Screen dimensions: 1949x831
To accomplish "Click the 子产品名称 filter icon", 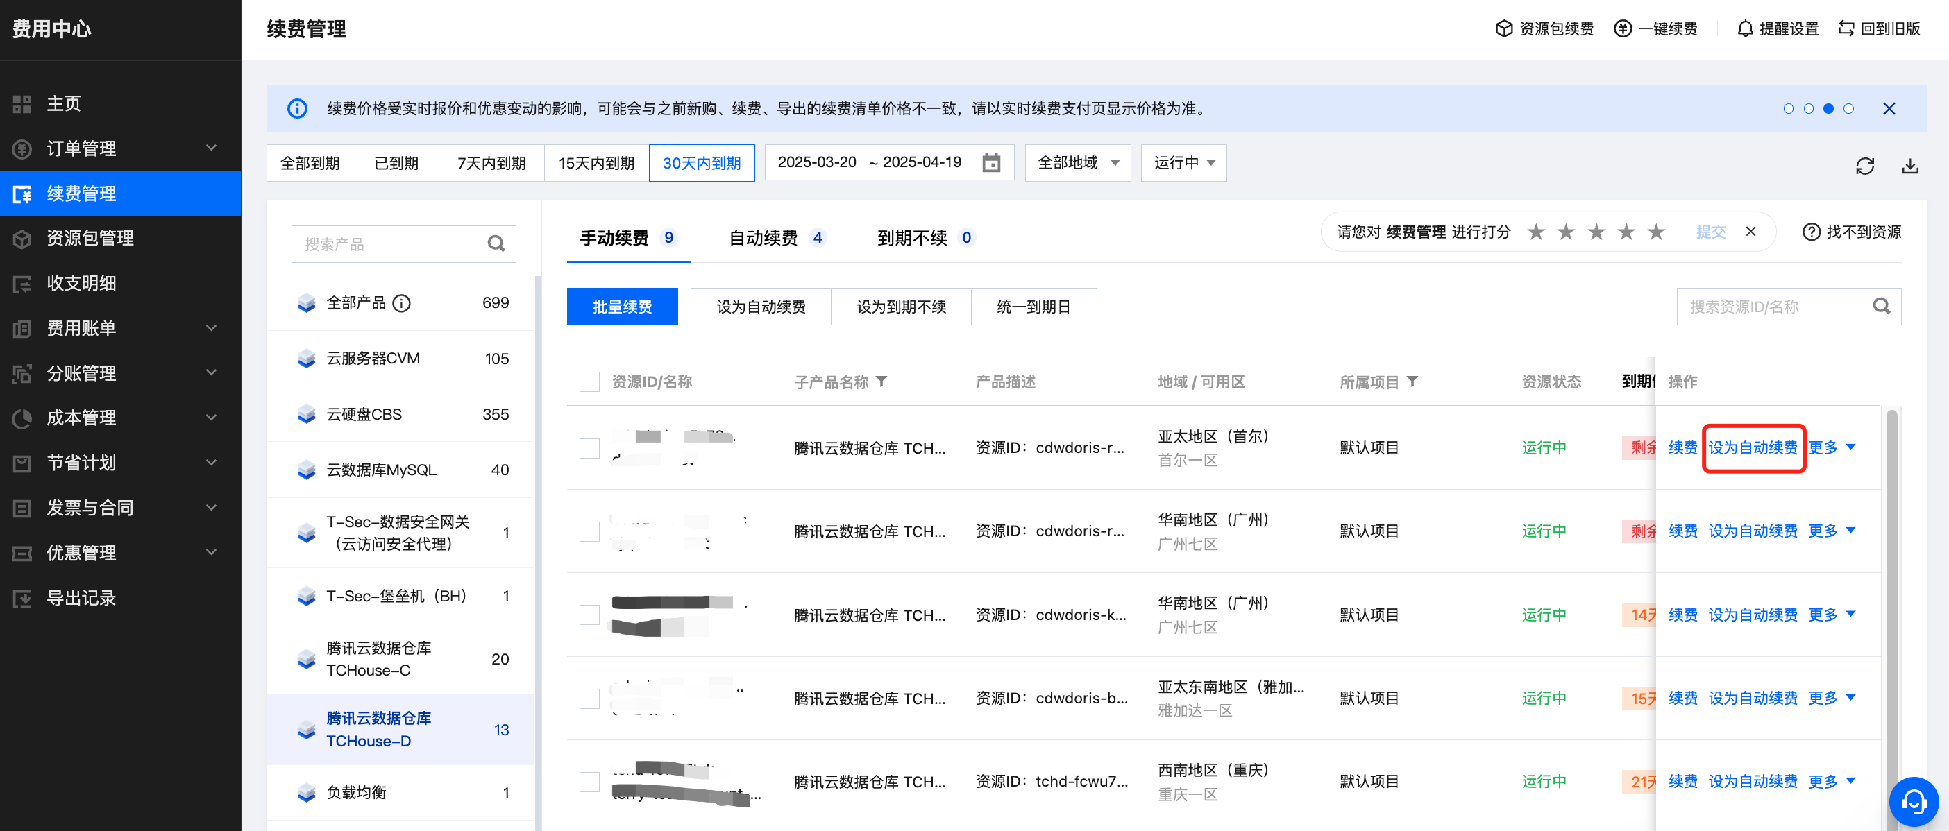I will point(881,381).
